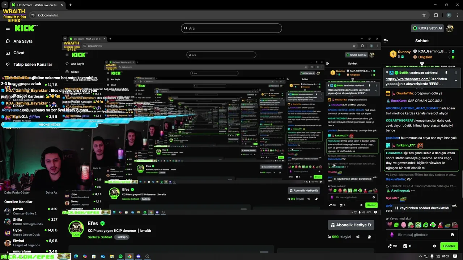Open Elwind recommended channel

31,243
